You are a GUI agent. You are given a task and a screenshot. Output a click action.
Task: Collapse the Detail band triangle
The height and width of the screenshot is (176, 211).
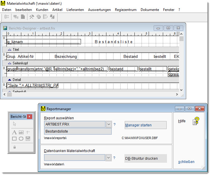click(9, 80)
